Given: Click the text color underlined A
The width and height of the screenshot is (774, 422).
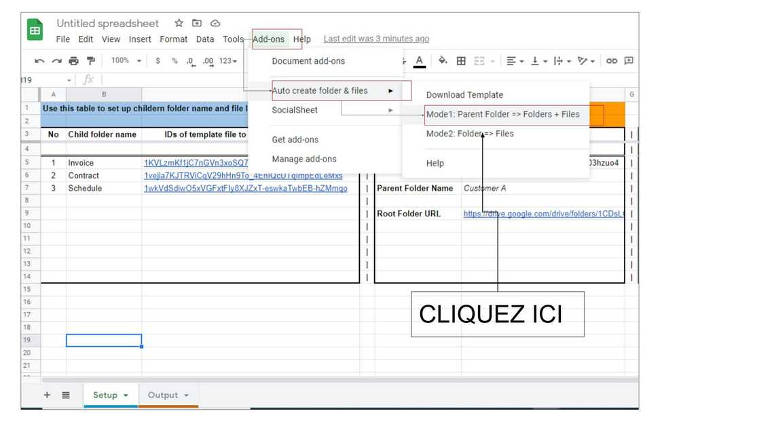Looking at the screenshot, I should (420, 61).
